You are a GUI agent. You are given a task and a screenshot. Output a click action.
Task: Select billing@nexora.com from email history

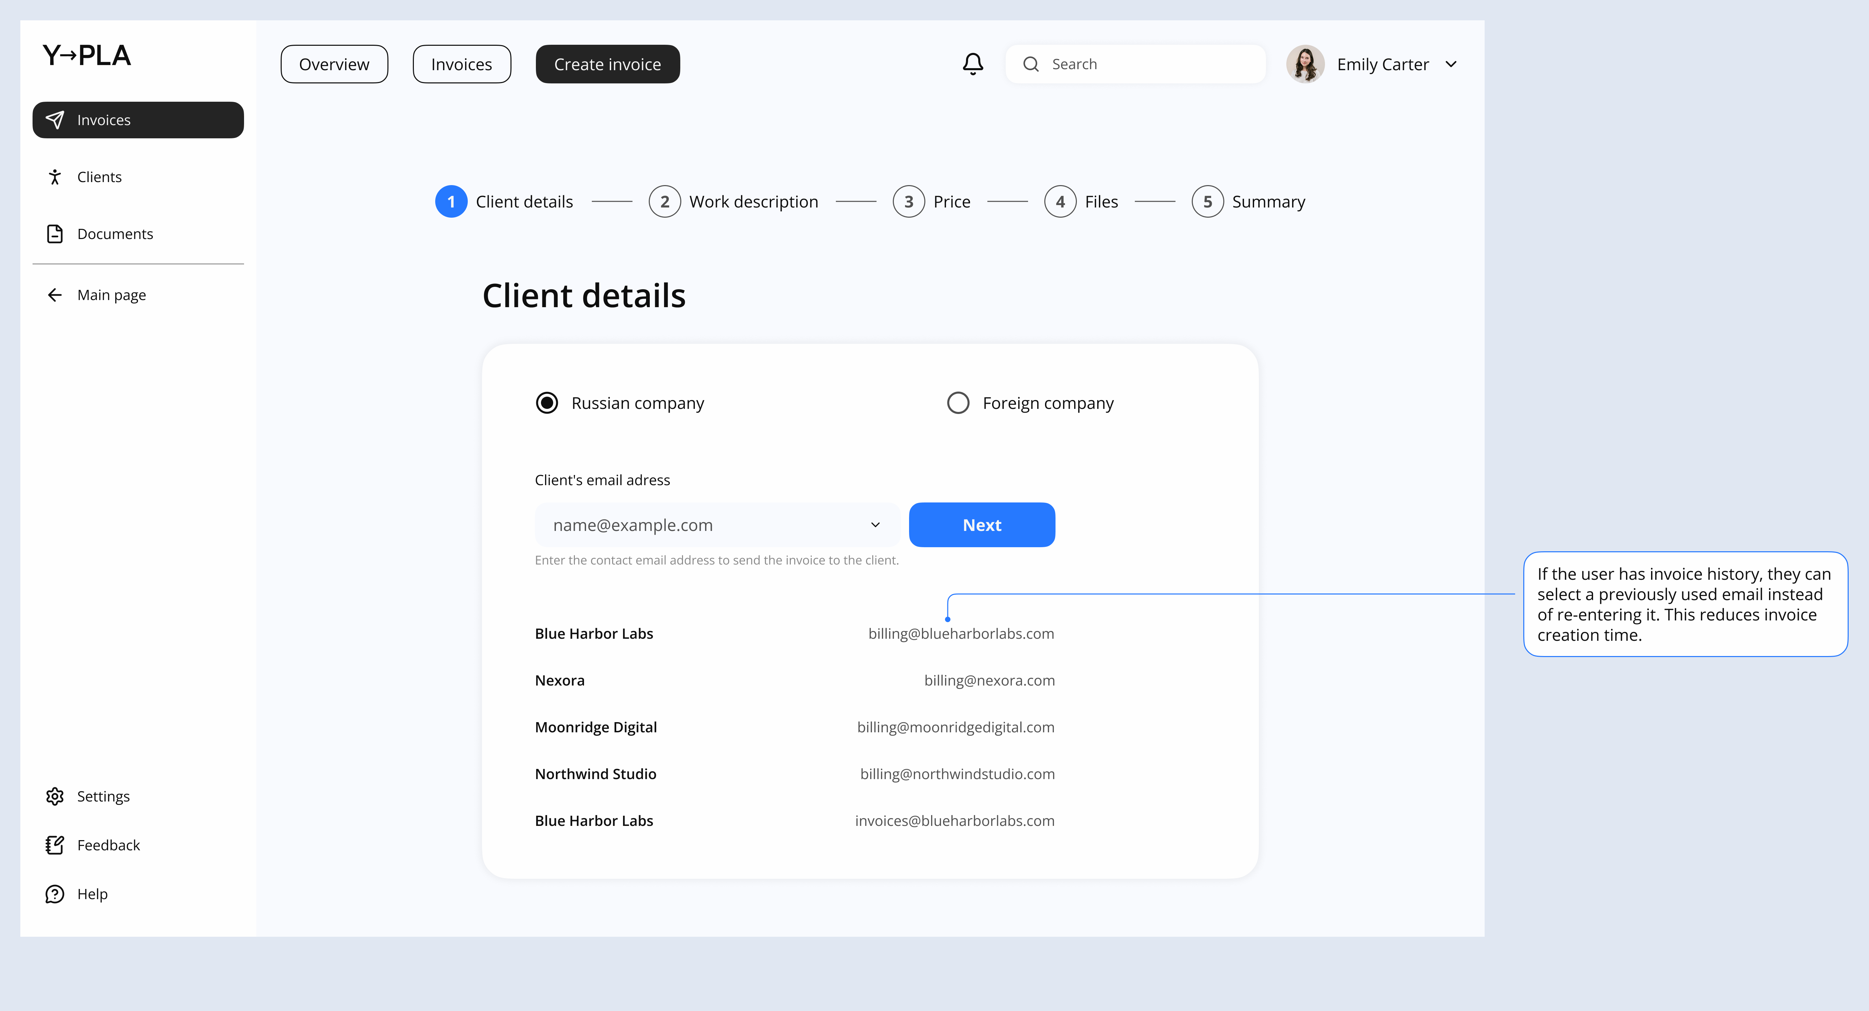[990, 680]
